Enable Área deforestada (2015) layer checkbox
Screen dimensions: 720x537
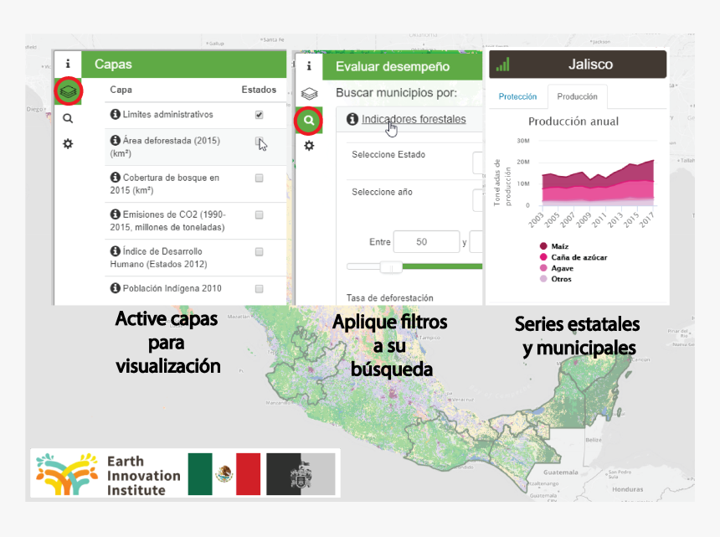[x=259, y=141]
